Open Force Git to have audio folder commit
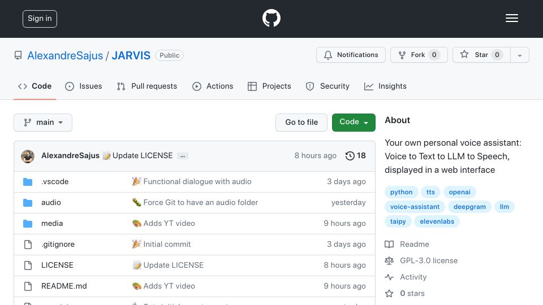This screenshot has width=543, height=305. 200,202
